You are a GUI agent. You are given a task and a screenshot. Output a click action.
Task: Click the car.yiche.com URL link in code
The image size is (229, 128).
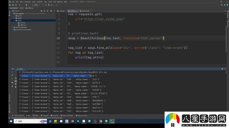coord(103,19)
